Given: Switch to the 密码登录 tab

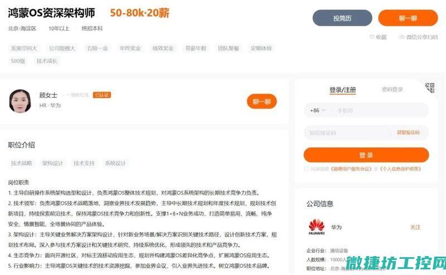Looking at the screenshot, I should [x=392, y=90].
